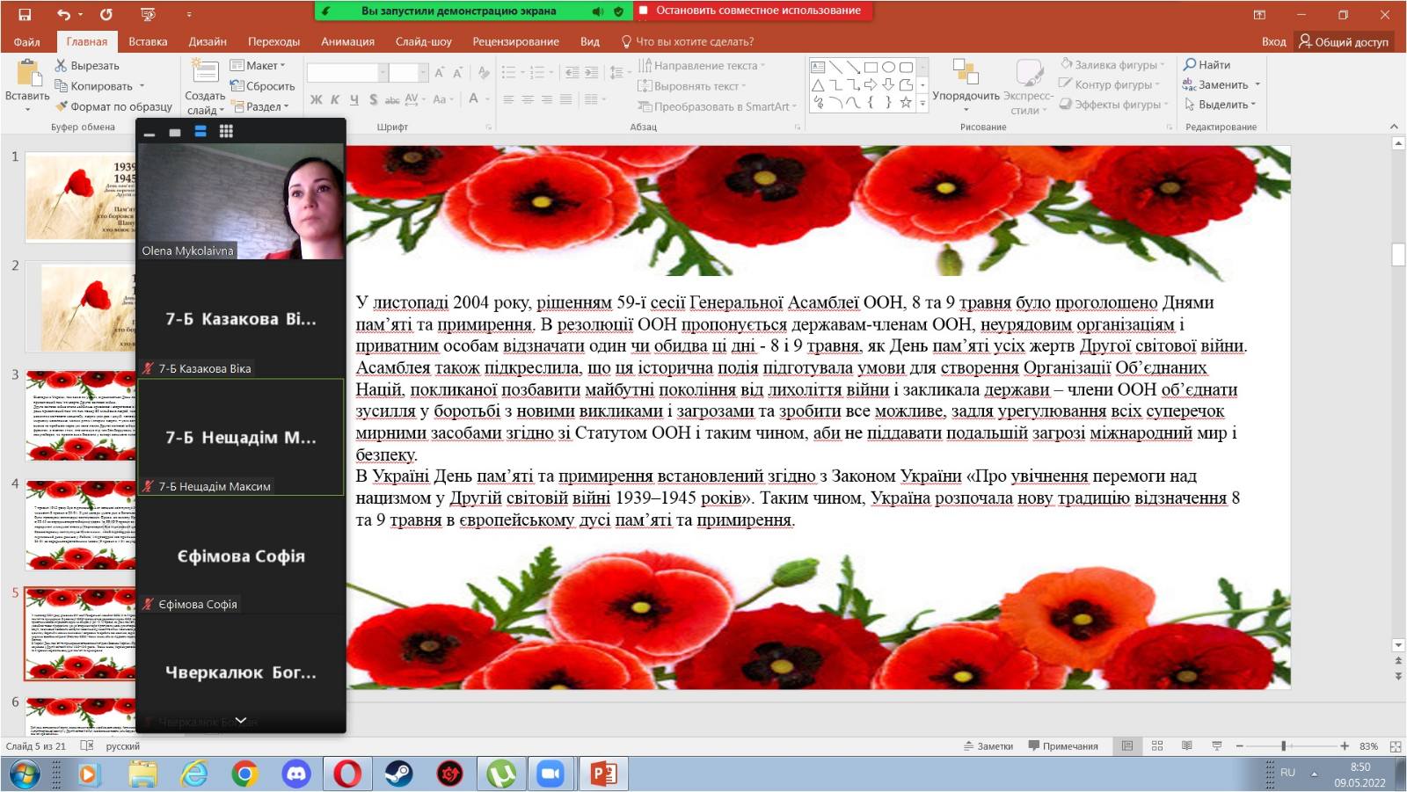Align text to the left

click(508, 99)
